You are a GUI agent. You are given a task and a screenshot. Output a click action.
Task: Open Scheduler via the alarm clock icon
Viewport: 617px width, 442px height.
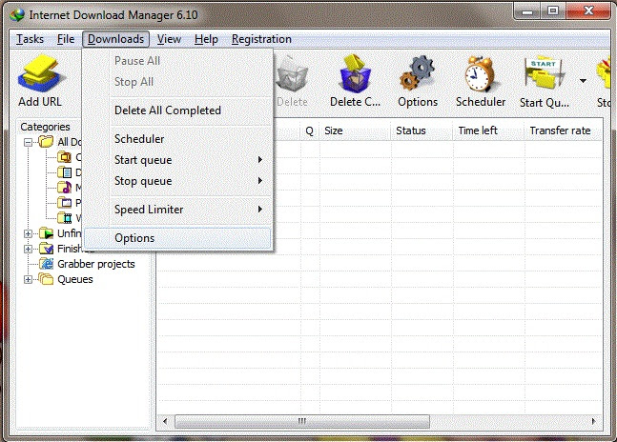pos(480,74)
